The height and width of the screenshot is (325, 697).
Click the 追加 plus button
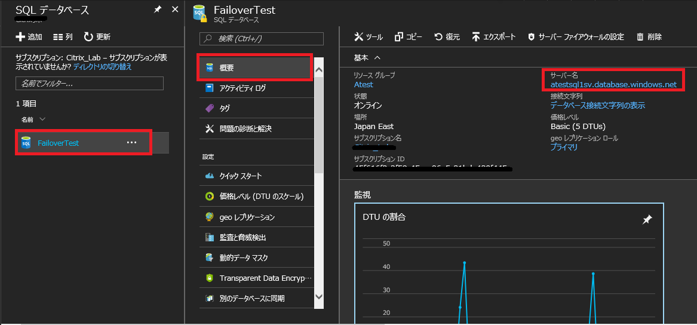(x=29, y=37)
